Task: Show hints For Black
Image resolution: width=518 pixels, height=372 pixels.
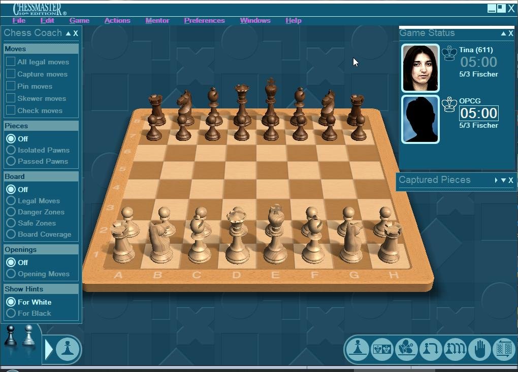Action: click(x=11, y=313)
